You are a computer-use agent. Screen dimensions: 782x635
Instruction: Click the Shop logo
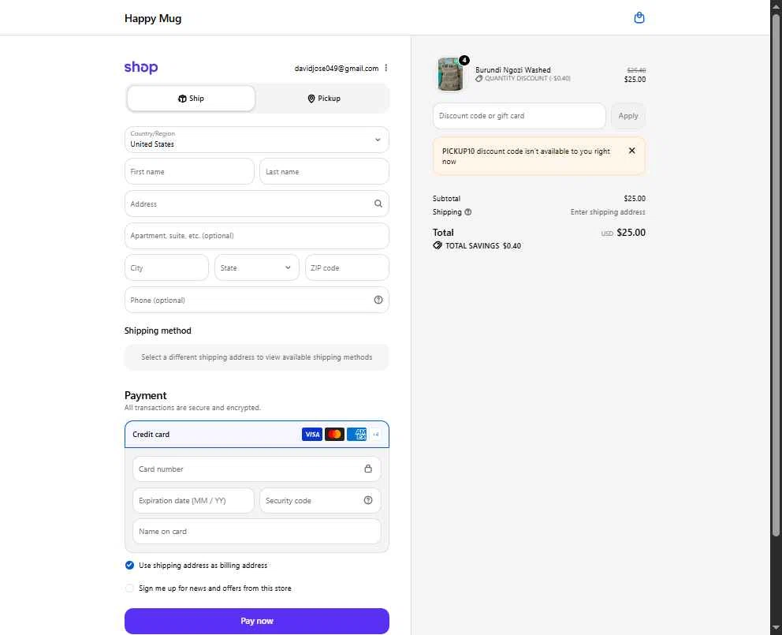[141, 67]
